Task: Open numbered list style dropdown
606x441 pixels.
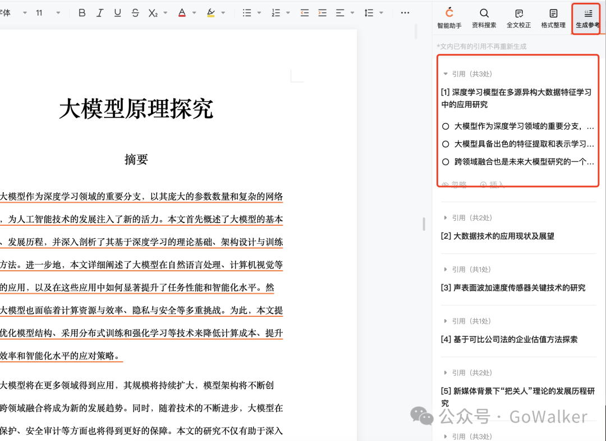Action: point(288,13)
